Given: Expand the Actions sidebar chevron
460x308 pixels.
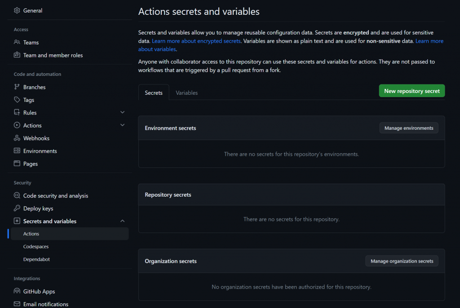Looking at the screenshot, I should 123,125.
